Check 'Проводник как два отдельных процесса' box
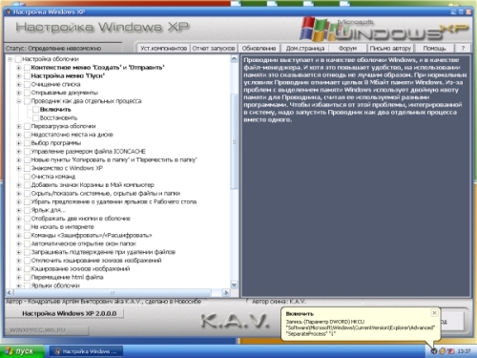The width and height of the screenshot is (477, 358). pyautogui.click(x=27, y=101)
